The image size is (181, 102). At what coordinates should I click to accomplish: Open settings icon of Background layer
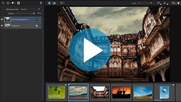point(40,26)
